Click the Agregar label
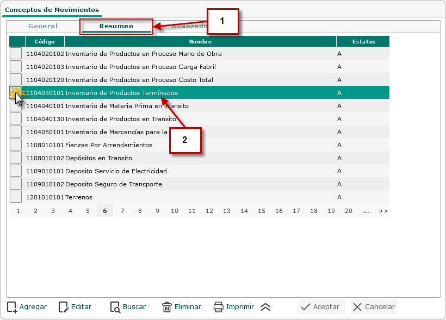 33,307
